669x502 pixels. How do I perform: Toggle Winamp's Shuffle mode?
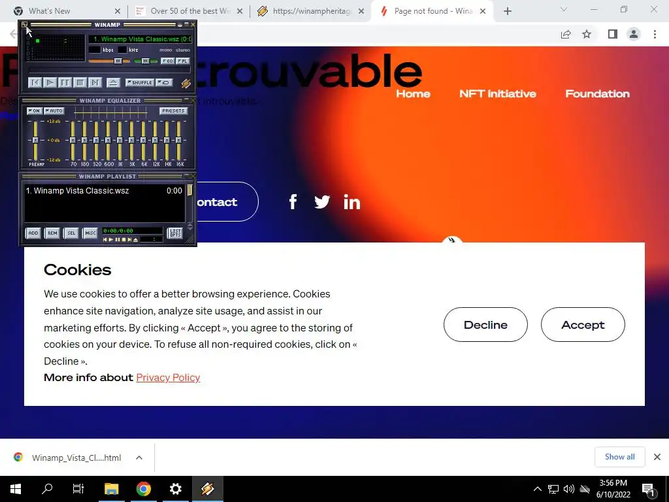point(140,82)
